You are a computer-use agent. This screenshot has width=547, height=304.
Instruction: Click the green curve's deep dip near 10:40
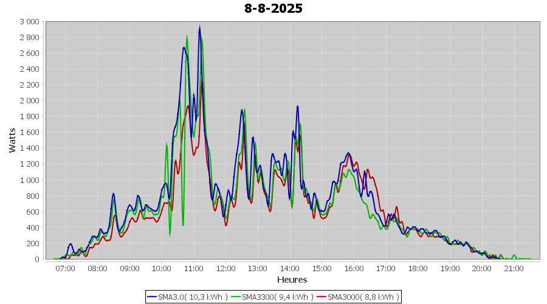tap(183, 225)
